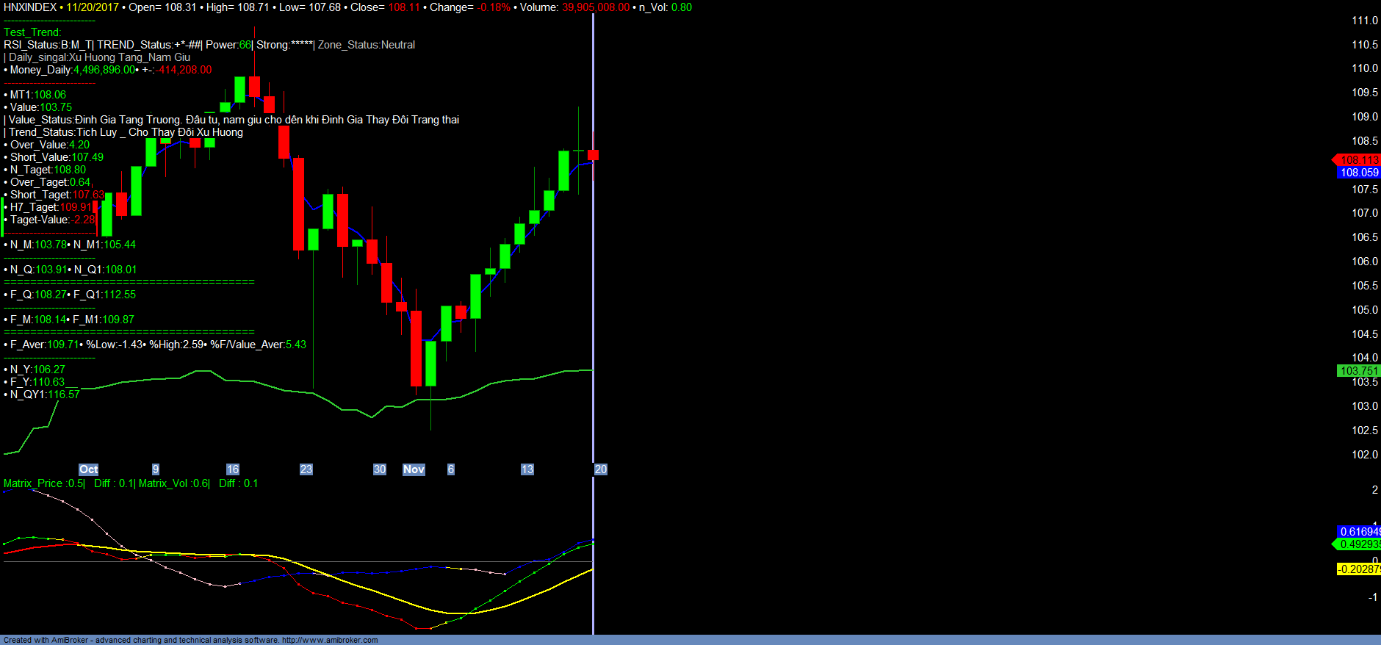The height and width of the screenshot is (645, 1381).
Task: Click the blue 0.61694 indicator tag
Action: pos(1358,531)
